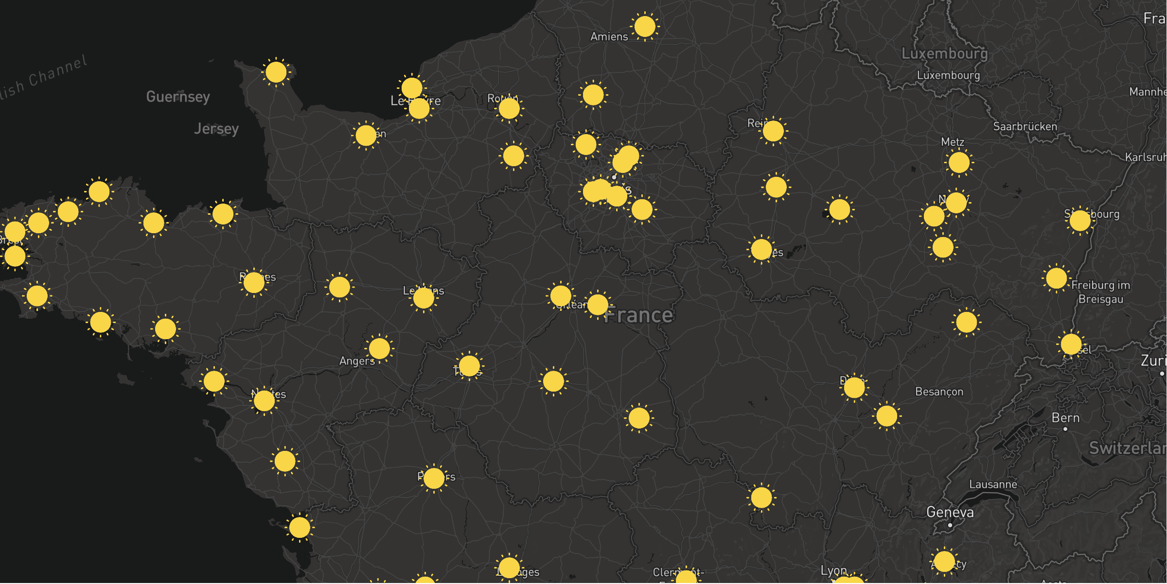Click the sun icon on Tours

click(469, 366)
